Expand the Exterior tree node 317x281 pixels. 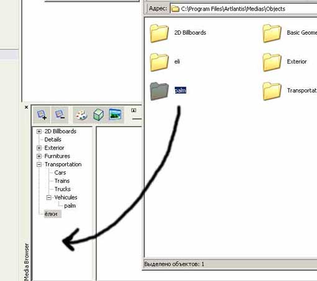(x=39, y=148)
